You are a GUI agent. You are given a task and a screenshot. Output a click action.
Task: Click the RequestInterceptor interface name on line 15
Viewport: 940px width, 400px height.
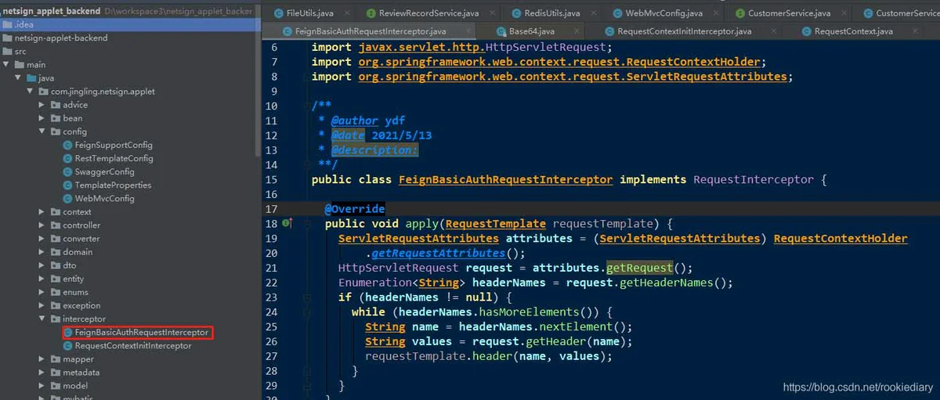(754, 179)
